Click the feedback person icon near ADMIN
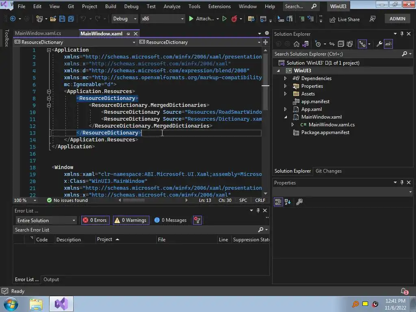 [373, 19]
